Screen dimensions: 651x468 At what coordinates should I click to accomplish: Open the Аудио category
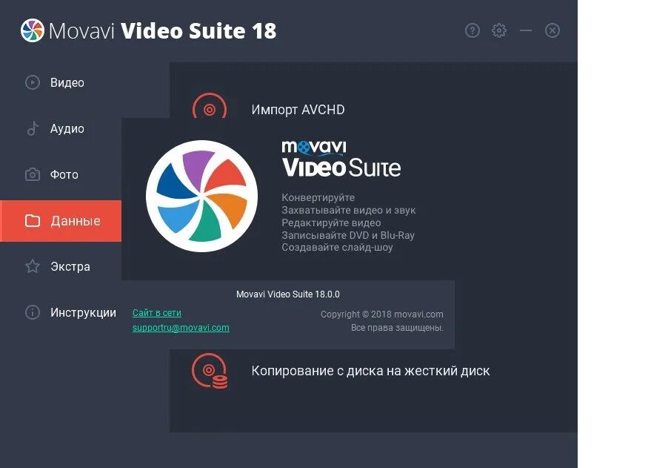click(67, 128)
